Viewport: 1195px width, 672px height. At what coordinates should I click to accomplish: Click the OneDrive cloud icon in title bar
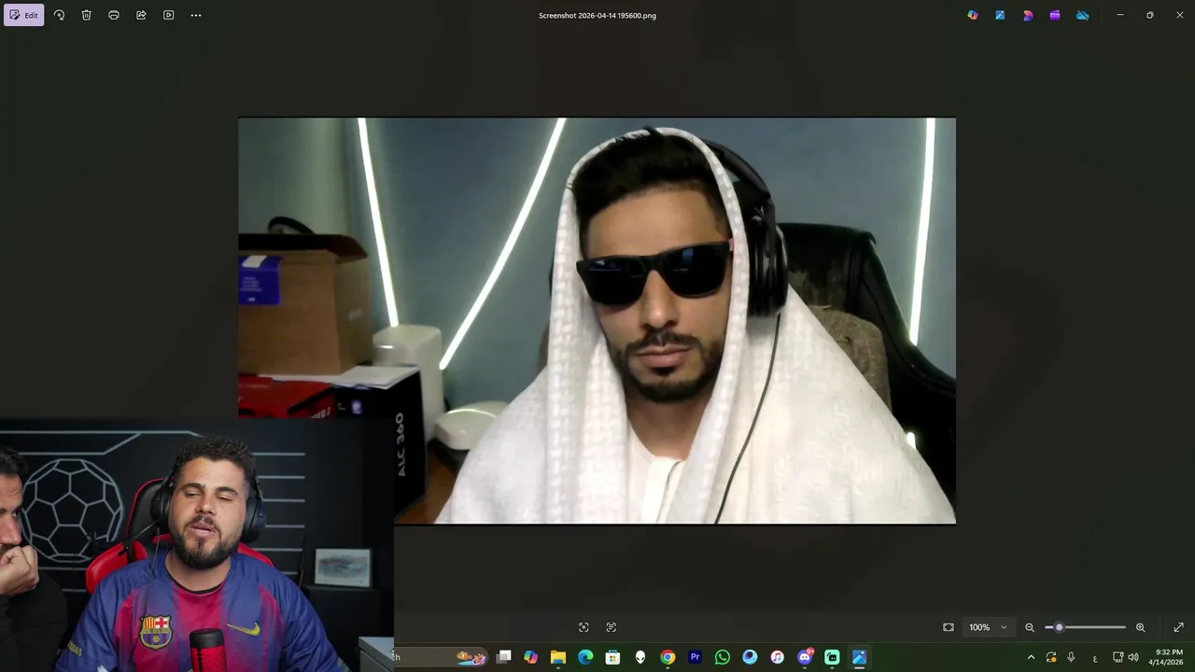(x=1083, y=15)
